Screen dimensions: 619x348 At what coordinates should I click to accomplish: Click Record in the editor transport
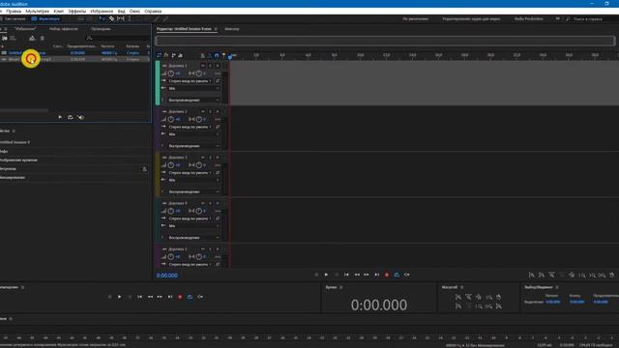(x=387, y=275)
